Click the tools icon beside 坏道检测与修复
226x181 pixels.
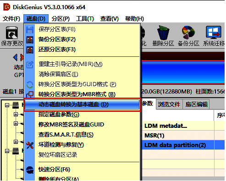30,145
